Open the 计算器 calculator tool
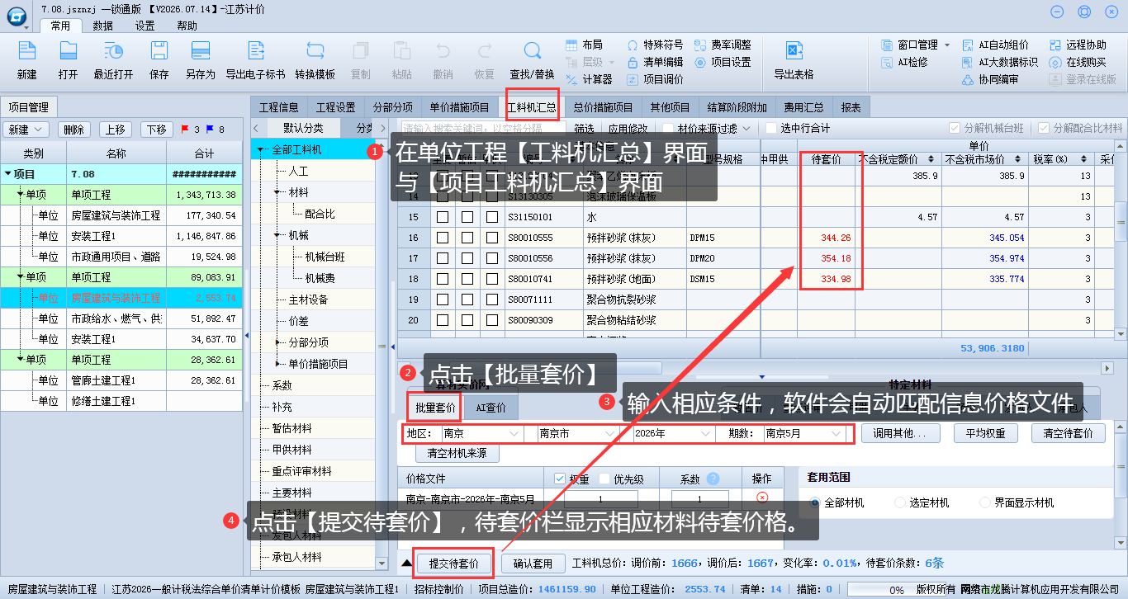The height and width of the screenshot is (599, 1128). tap(590, 79)
